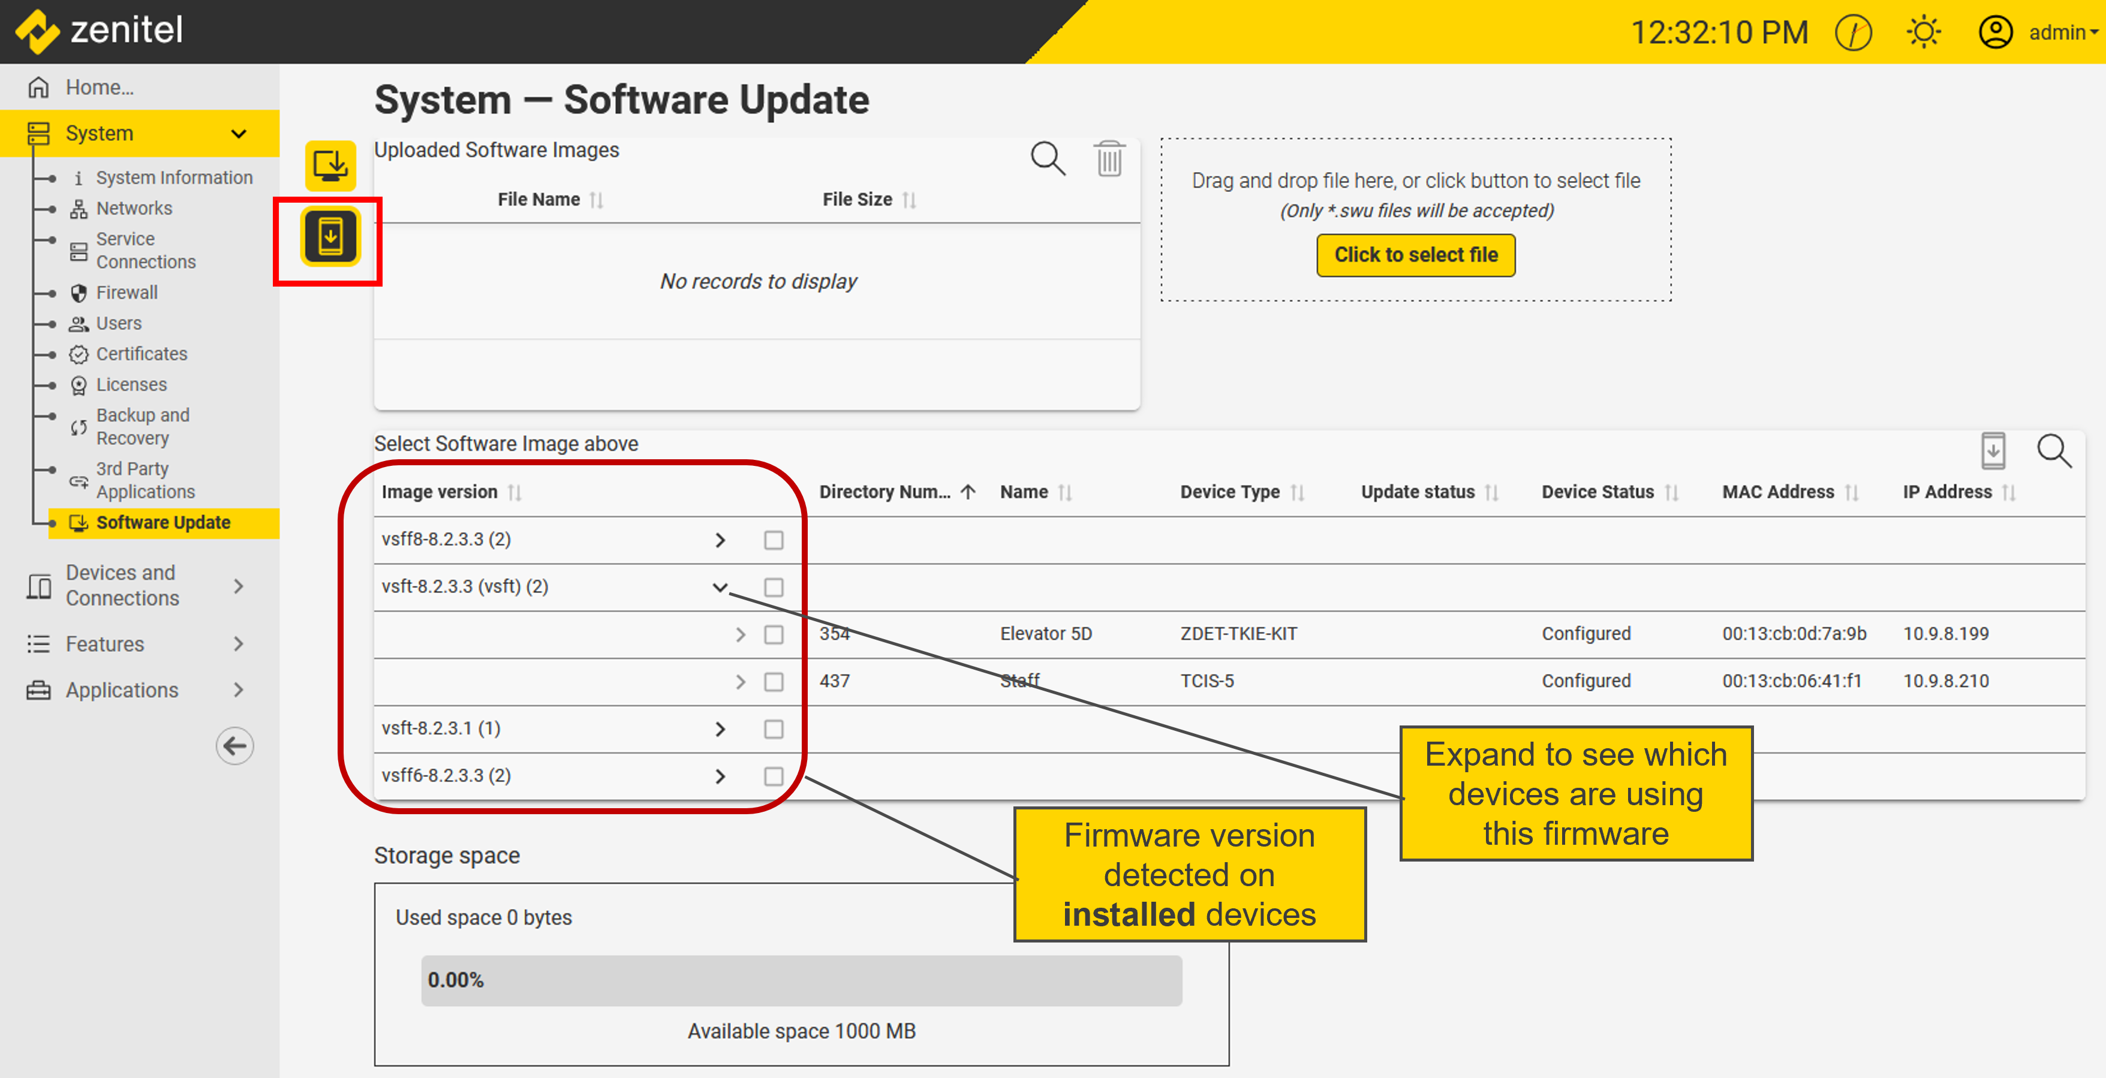
Task: Click the storage space usage progress bar
Action: click(801, 980)
